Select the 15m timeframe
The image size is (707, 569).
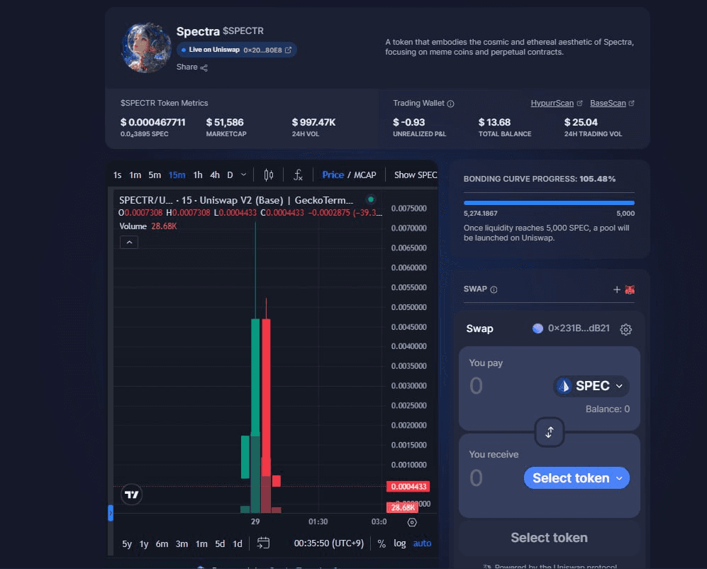(177, 175)
